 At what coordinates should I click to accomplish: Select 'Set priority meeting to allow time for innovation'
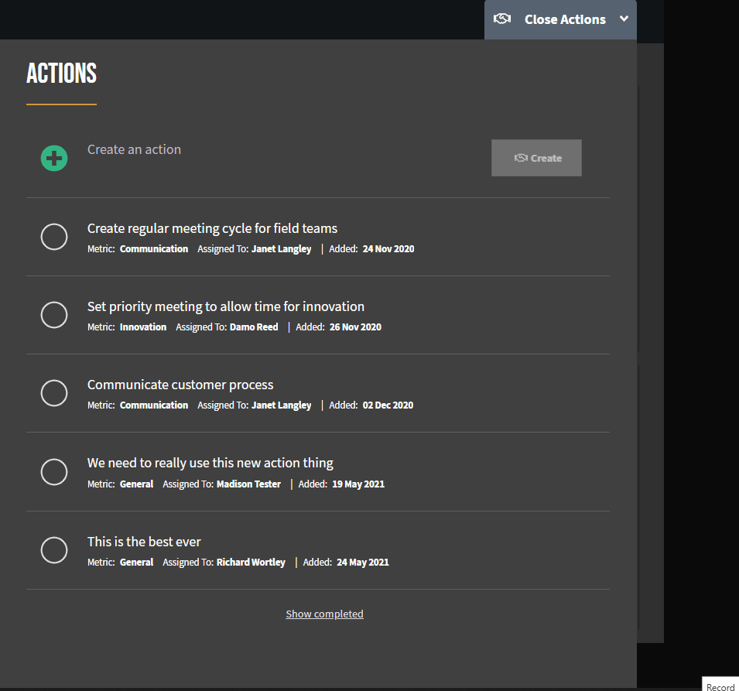click(x=226, y=307)
